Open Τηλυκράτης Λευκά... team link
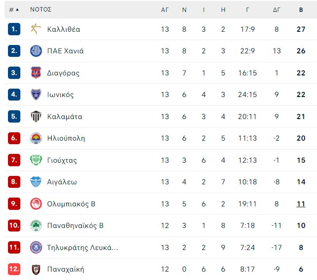The width and height of the screenshot is (317, 280). click(83, 247)
